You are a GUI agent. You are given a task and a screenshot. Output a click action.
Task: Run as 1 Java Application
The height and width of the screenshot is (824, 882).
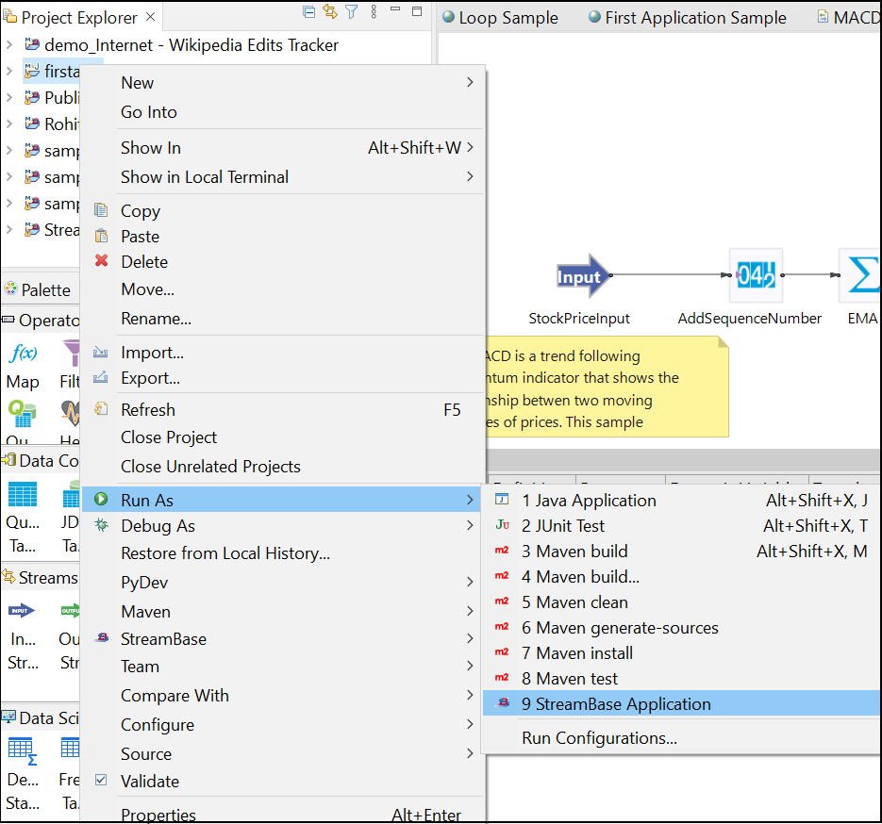point(682,501)
